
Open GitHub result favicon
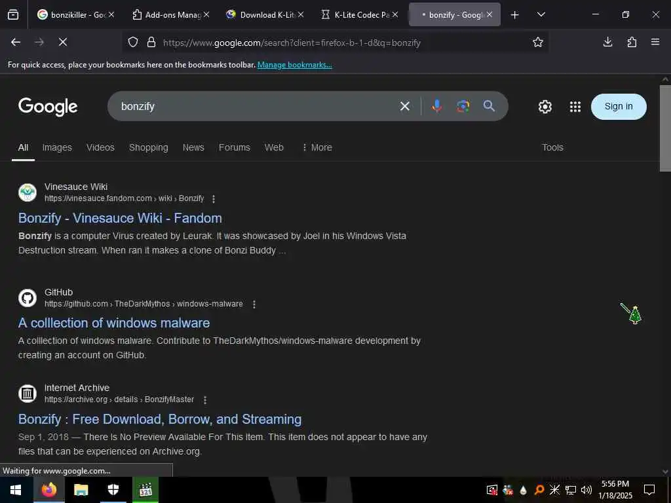28,298
